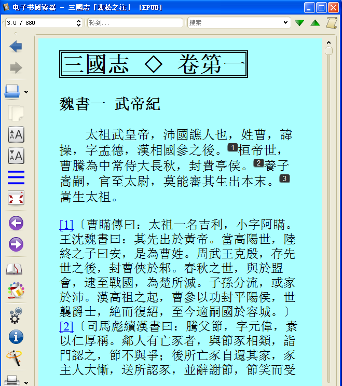
Task: Click the scrollbar up arrow
Action: tap(329, 43)
